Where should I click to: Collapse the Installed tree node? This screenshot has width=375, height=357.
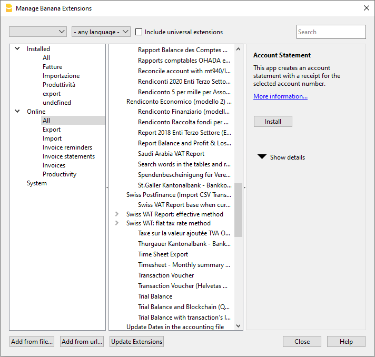(x=17, y=49)
